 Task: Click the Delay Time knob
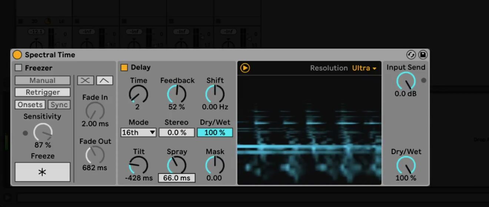pyautogui.click(x=138, y=94)
